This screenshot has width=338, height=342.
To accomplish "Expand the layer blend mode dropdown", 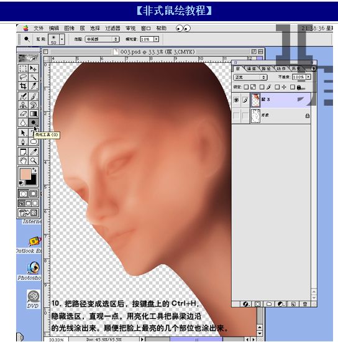I will pyautogui.click(x=250, y=77).
